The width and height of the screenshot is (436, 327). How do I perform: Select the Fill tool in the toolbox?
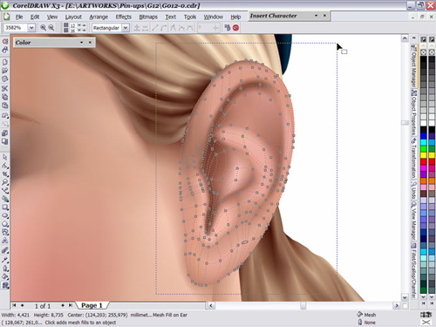click(5, 276)
